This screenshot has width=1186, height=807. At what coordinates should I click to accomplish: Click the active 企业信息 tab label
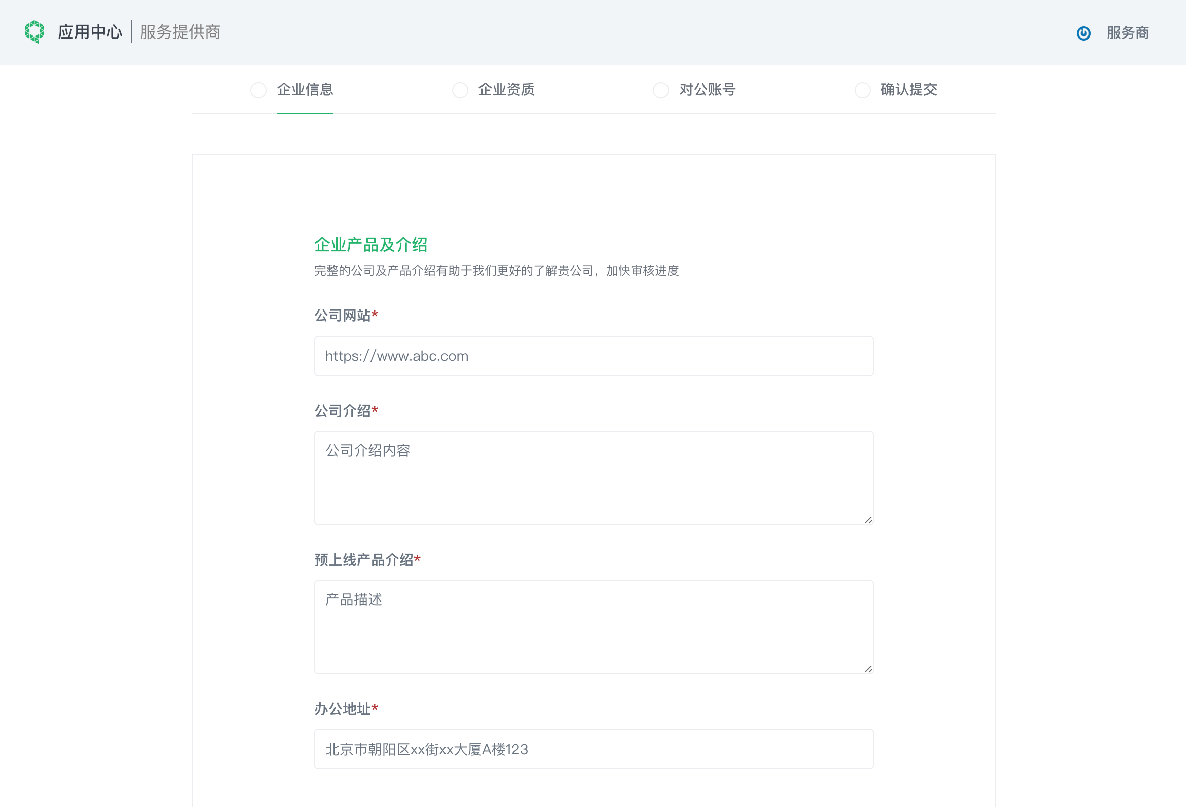pyautogui.click(x=305, y=90)
